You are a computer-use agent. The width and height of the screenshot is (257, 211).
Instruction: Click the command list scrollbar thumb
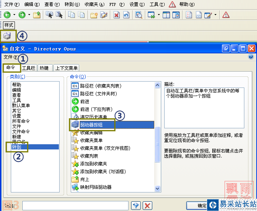click(x=157, y=144)
